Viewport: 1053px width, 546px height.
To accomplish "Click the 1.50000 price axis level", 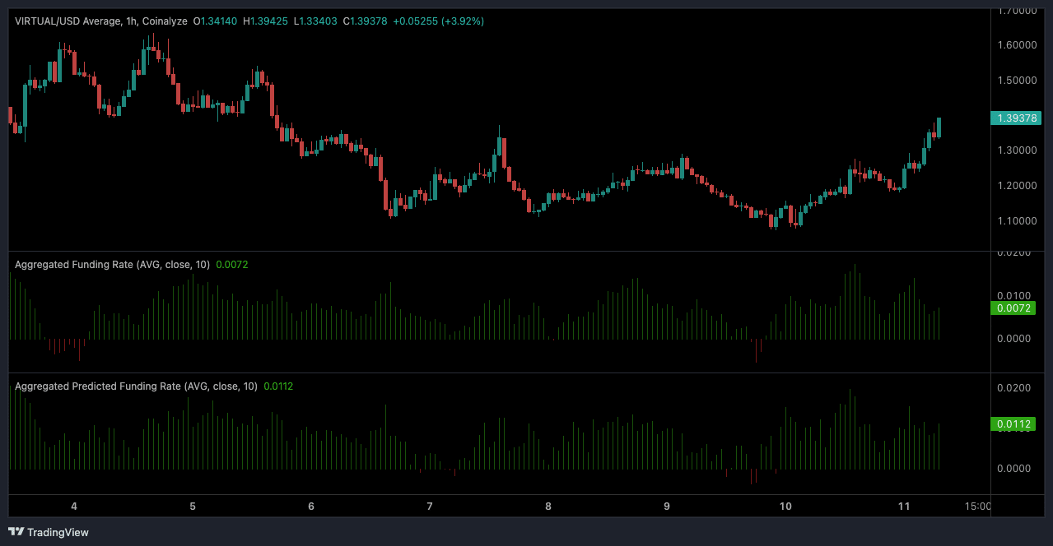I will 1017,81.
